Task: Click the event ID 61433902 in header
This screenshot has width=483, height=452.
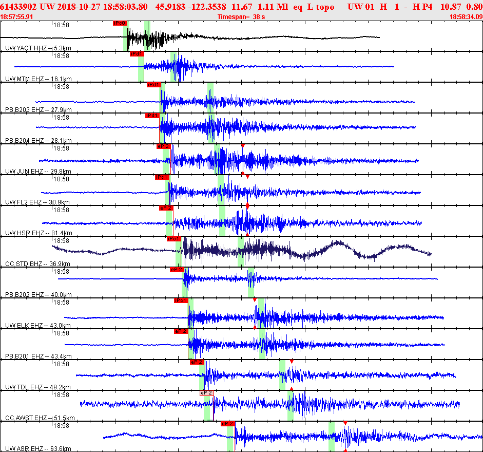Action: (18, 7)
